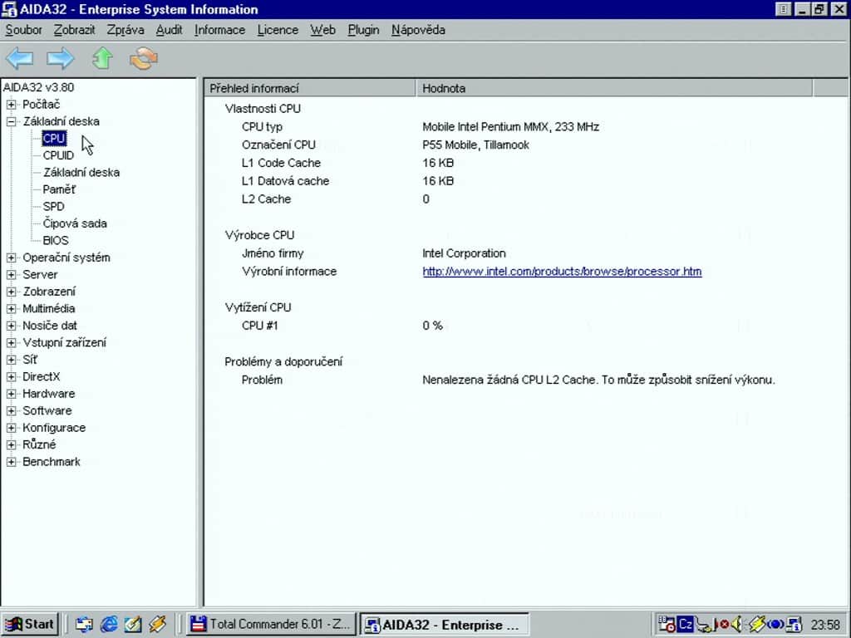Expand the Hardware tree node
The image size is (851, 638).
[x=11, y=394]
